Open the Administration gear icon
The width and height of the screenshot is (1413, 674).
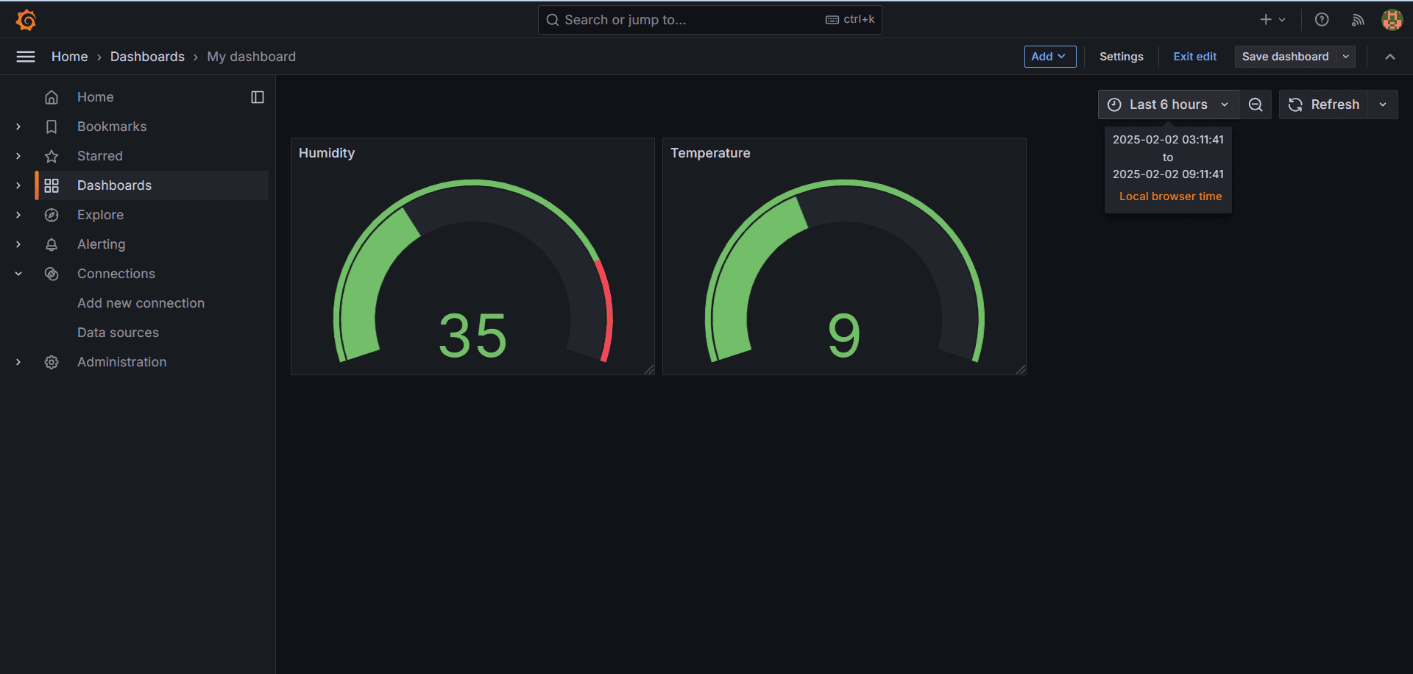click(x=52, y=361)
